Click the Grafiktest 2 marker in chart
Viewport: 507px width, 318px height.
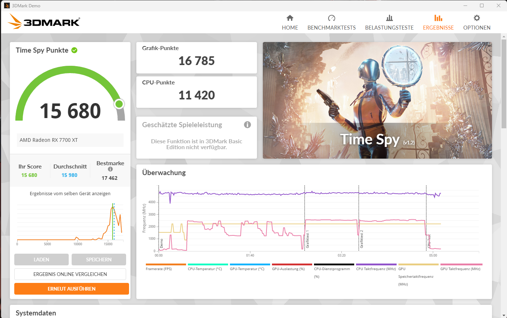[x=362, y=239]
